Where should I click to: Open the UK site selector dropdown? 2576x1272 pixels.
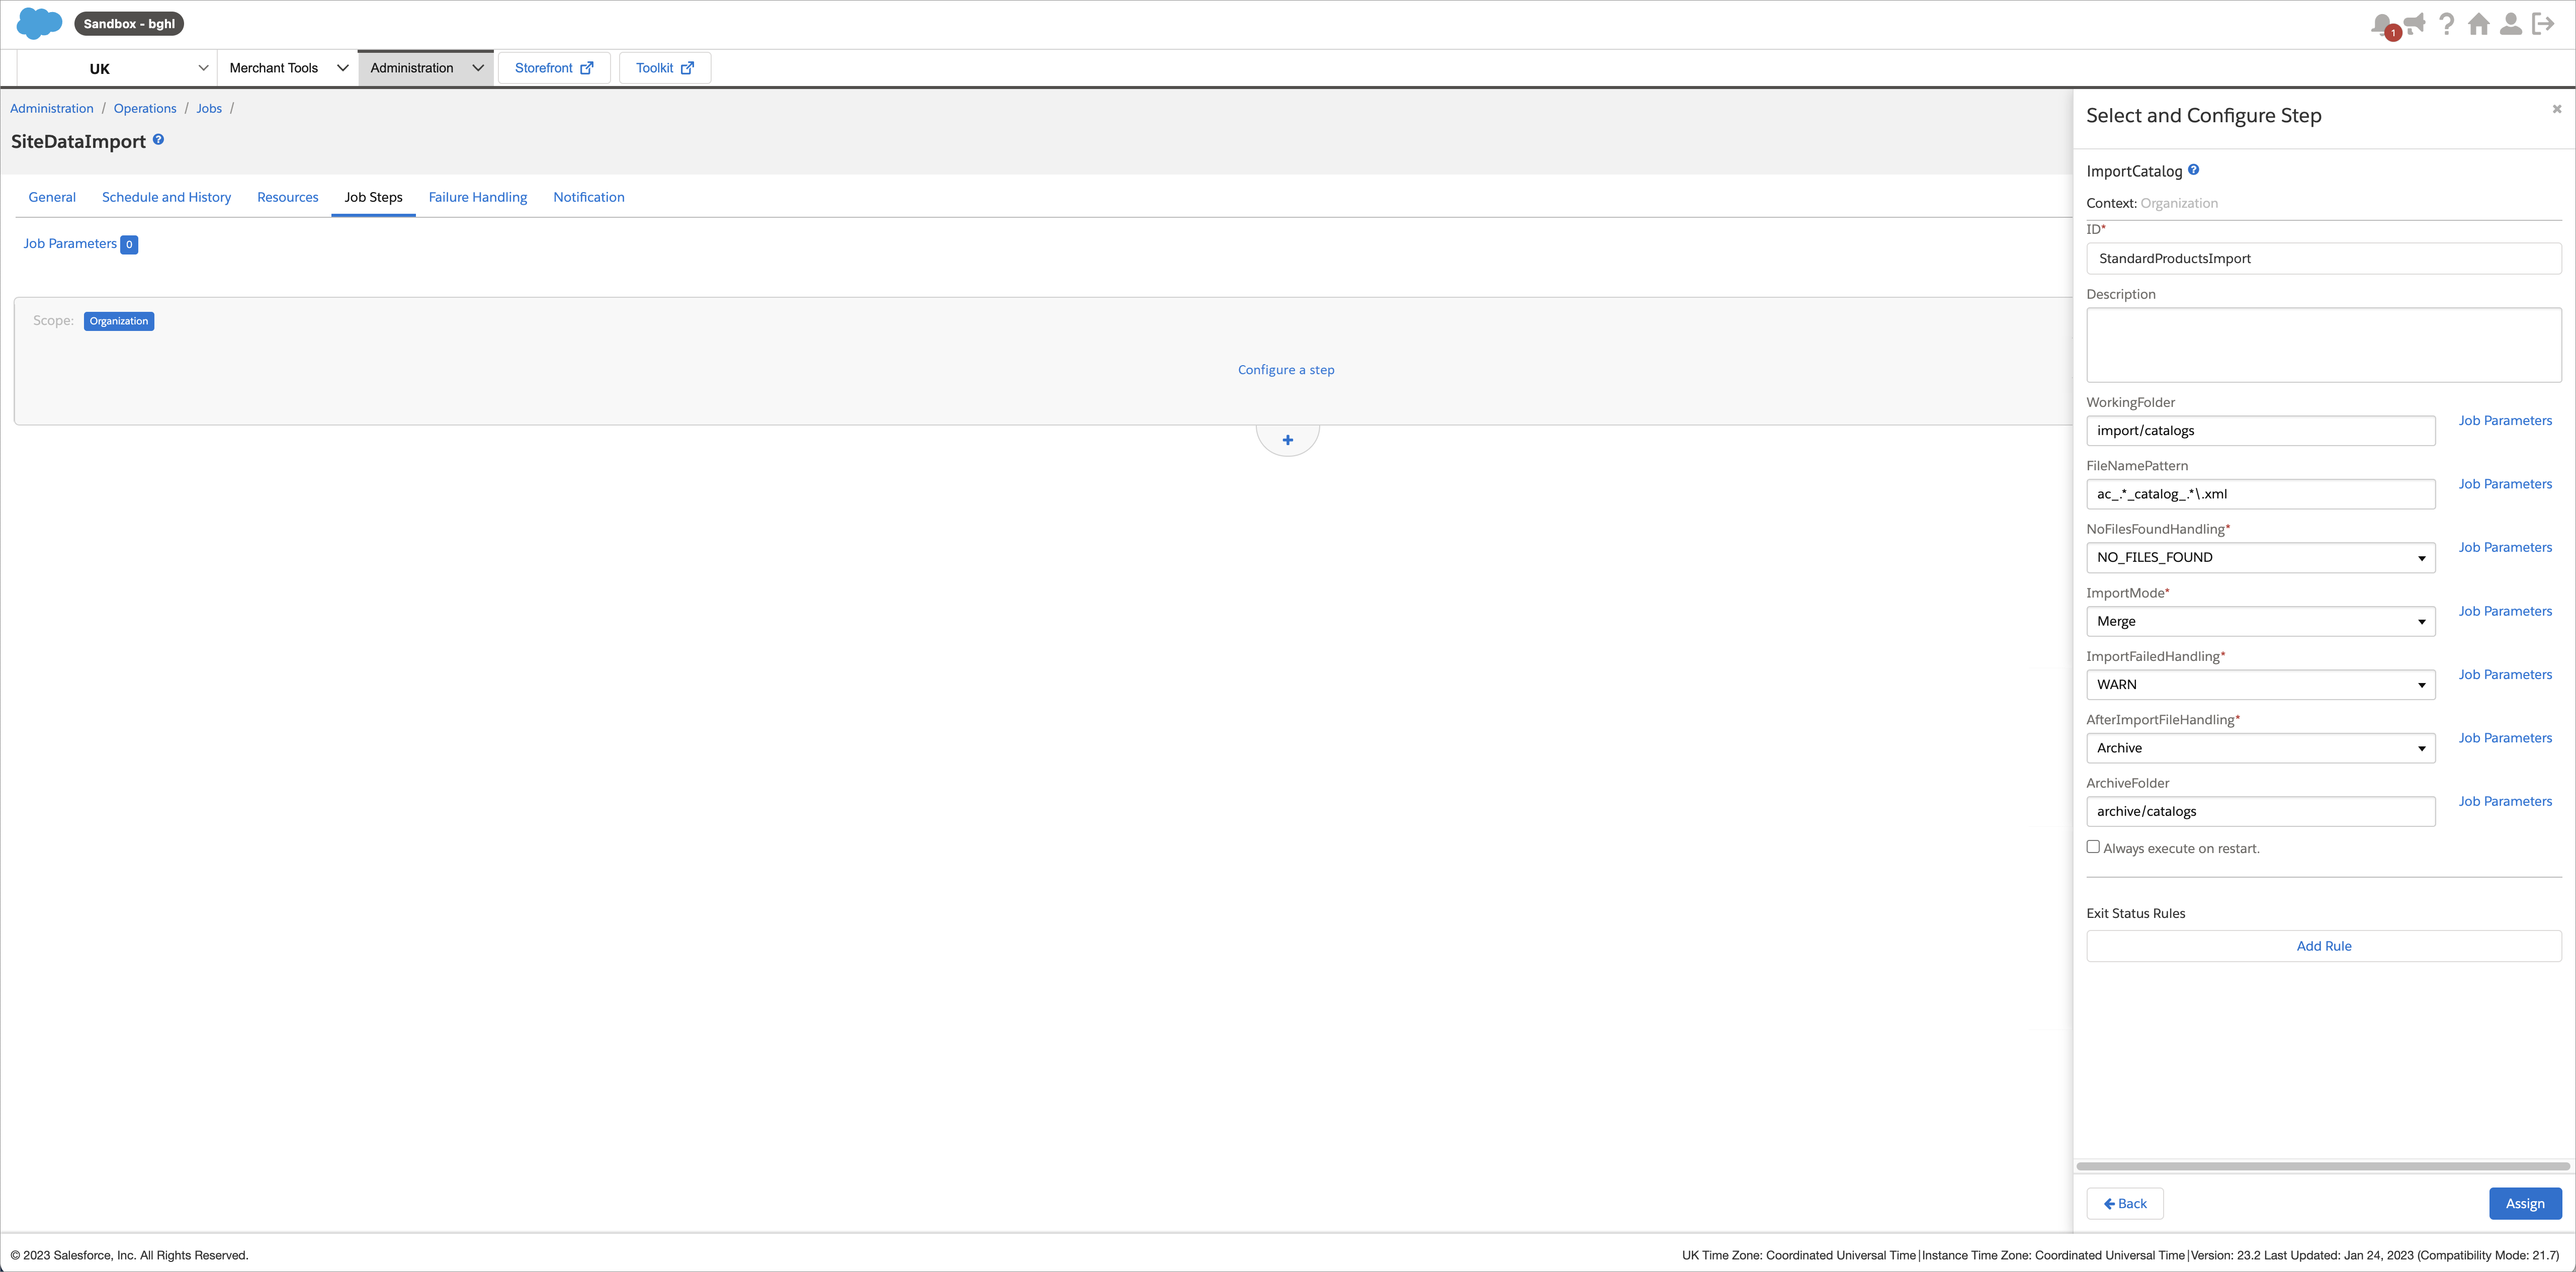pos(118,68)
